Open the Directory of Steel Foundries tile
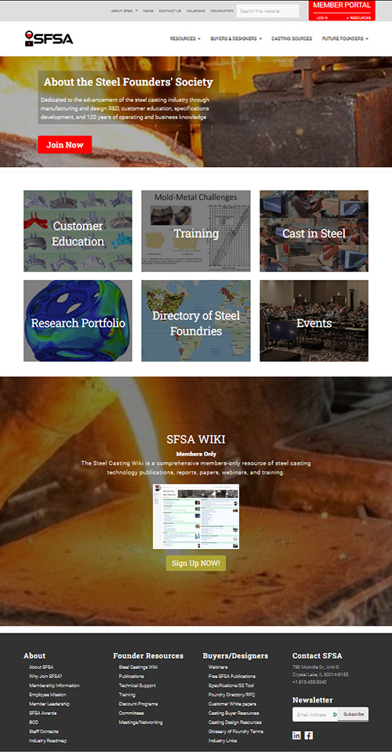392x752 pixels. [x=195, y=321]
